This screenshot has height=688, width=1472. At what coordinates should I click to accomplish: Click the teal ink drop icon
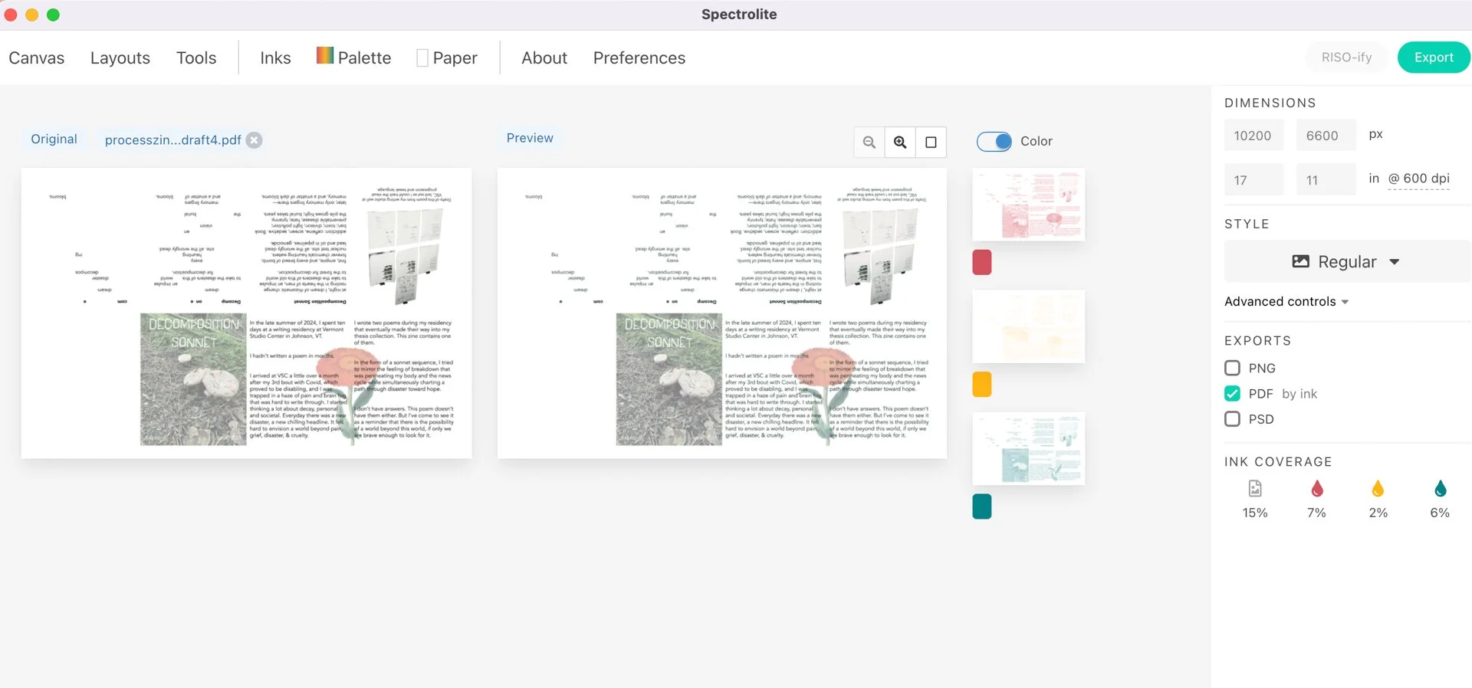click(1440, 489)
